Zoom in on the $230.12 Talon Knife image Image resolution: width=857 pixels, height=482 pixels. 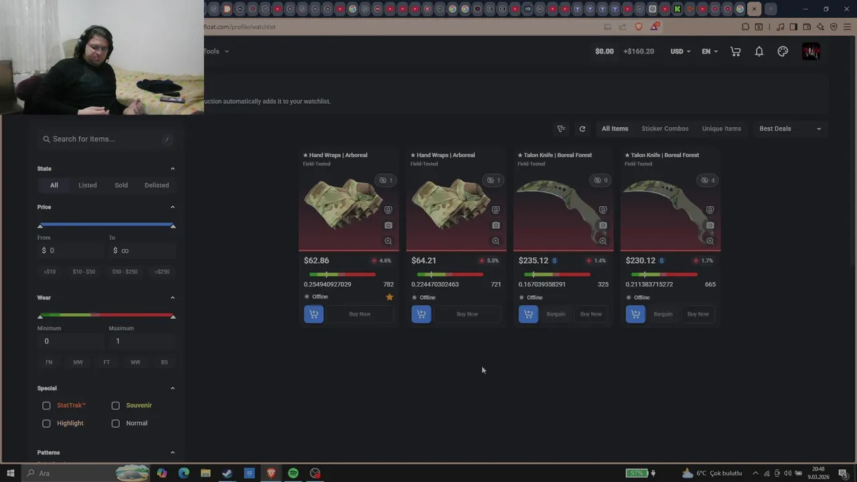tap(710, 241)
